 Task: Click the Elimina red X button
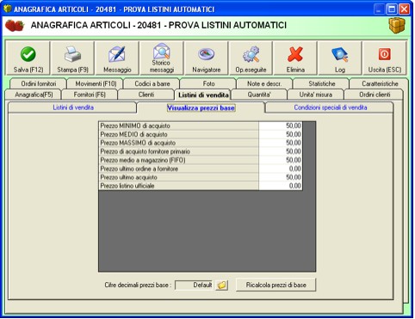295,58
